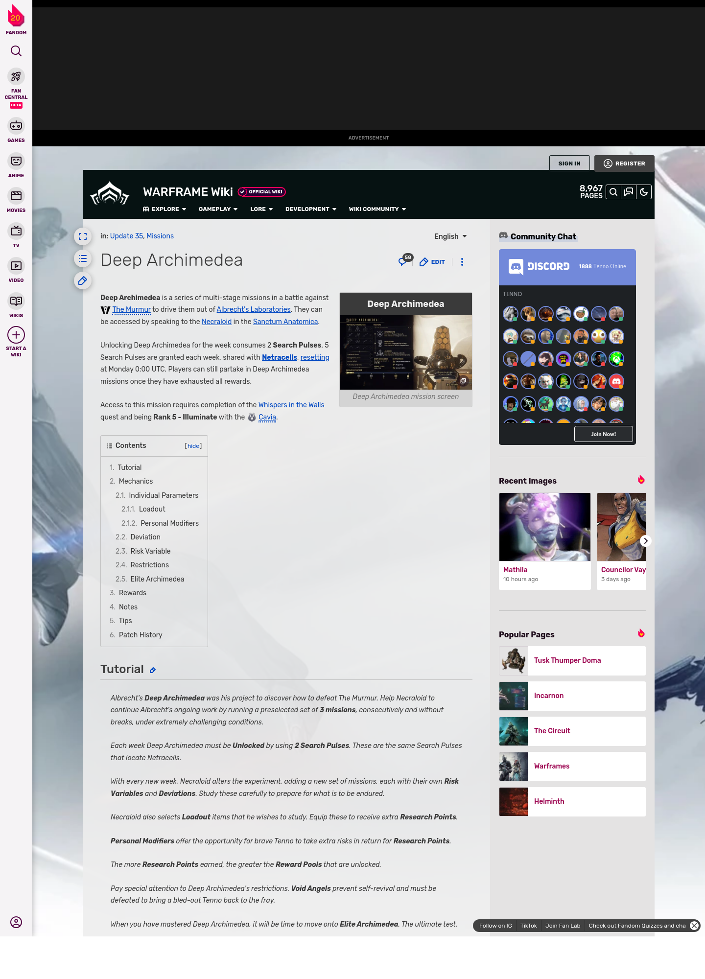Open the Councilor Vay image thumbnail

(622, 527)
